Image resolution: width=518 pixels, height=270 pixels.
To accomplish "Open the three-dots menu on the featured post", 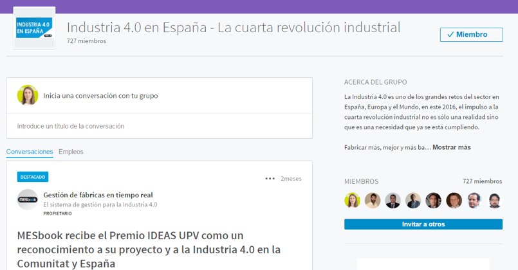I will click(x=270, y=179).
